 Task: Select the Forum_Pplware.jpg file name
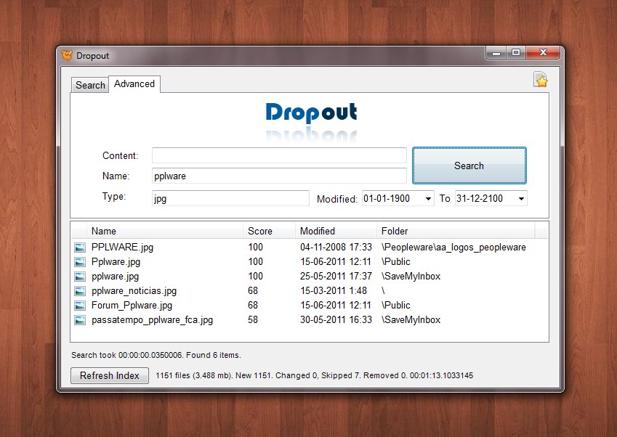coord(132,306)
